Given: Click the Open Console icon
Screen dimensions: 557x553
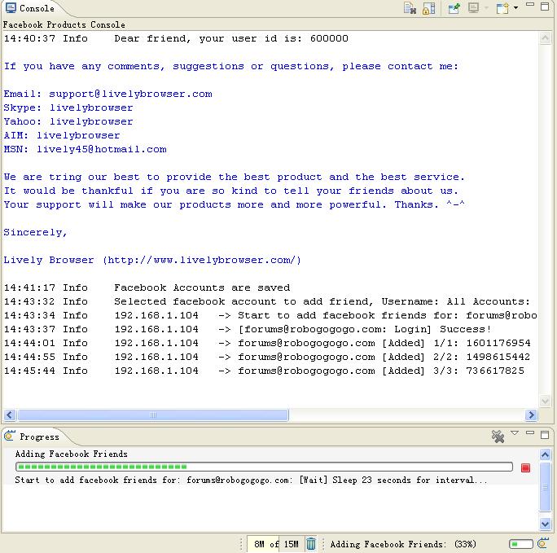Looking at the screenshot, I should click(502, 8).
